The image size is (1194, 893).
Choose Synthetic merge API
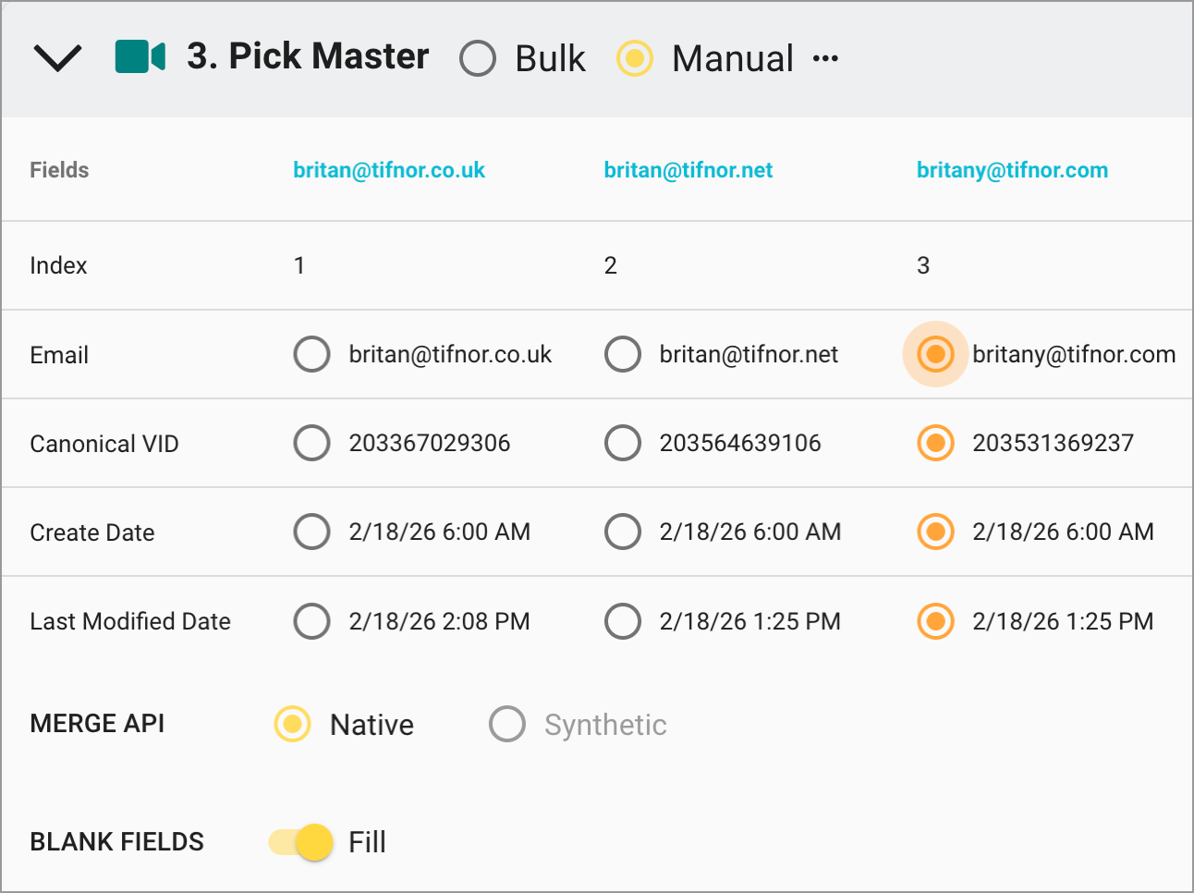tap(507, 725)
